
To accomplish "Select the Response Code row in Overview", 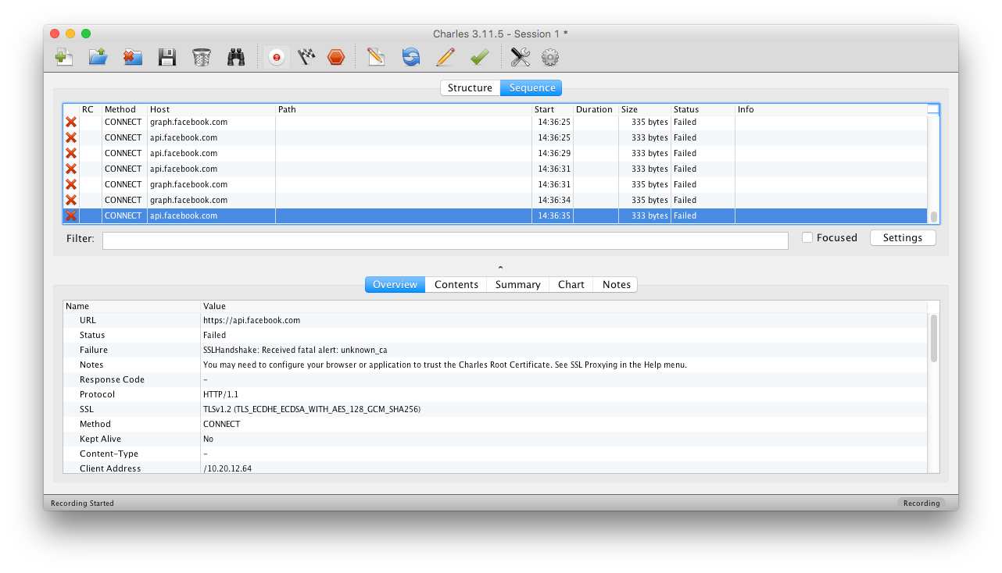I will click(496, 379).
